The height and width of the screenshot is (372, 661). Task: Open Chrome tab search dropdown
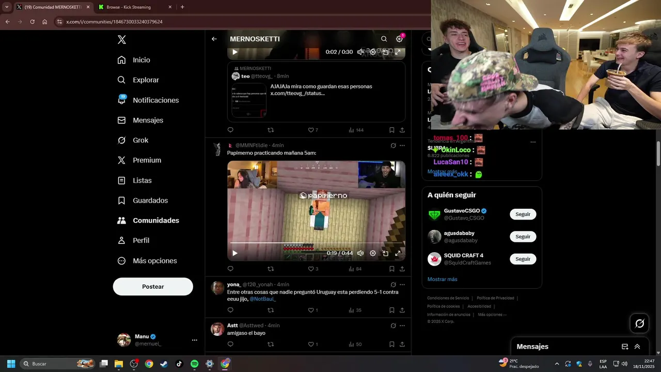pyautogui.click(x=7, y=7)
